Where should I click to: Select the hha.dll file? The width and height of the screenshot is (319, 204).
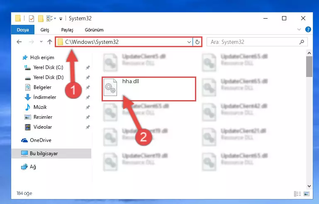pos(149,89)
